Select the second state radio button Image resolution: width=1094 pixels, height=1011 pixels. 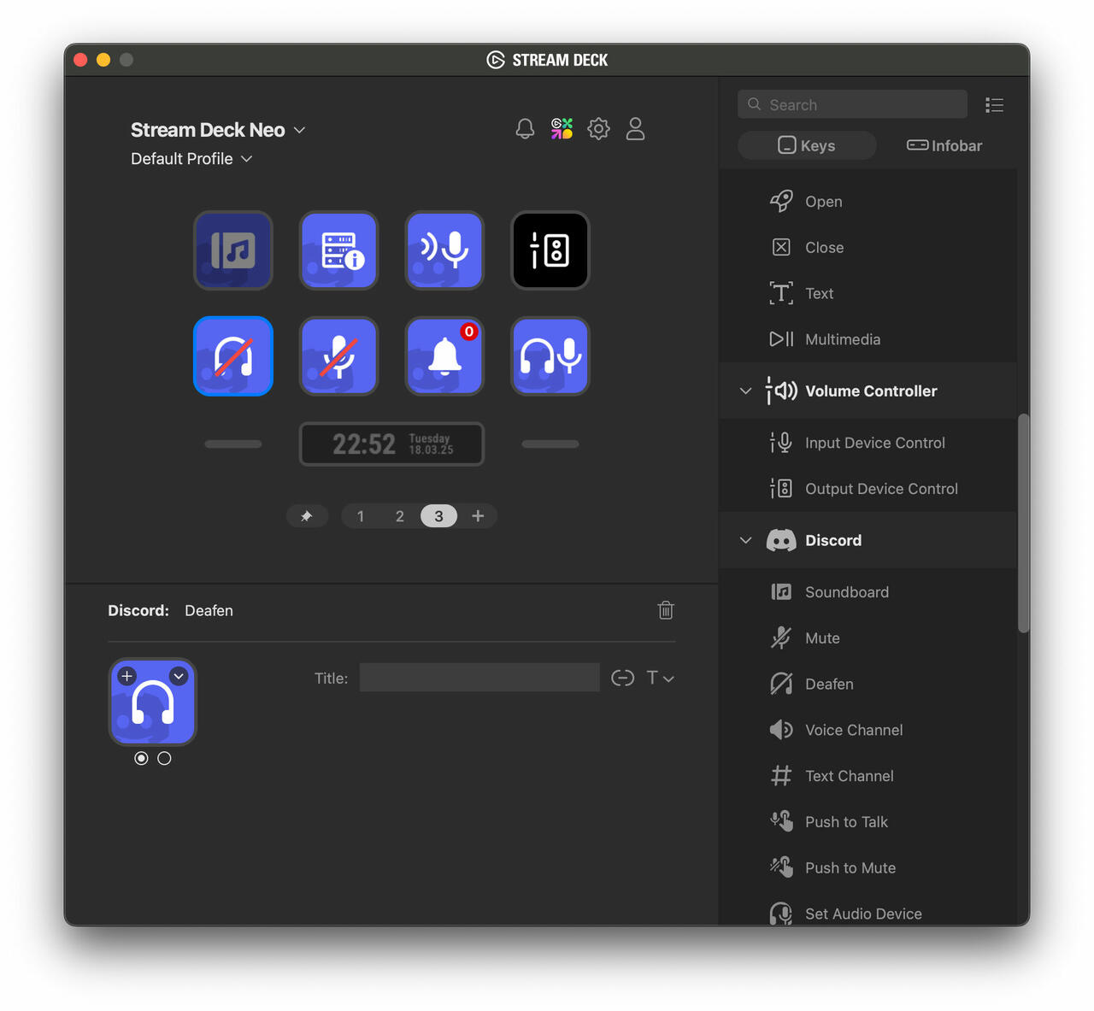pos(164,758)
